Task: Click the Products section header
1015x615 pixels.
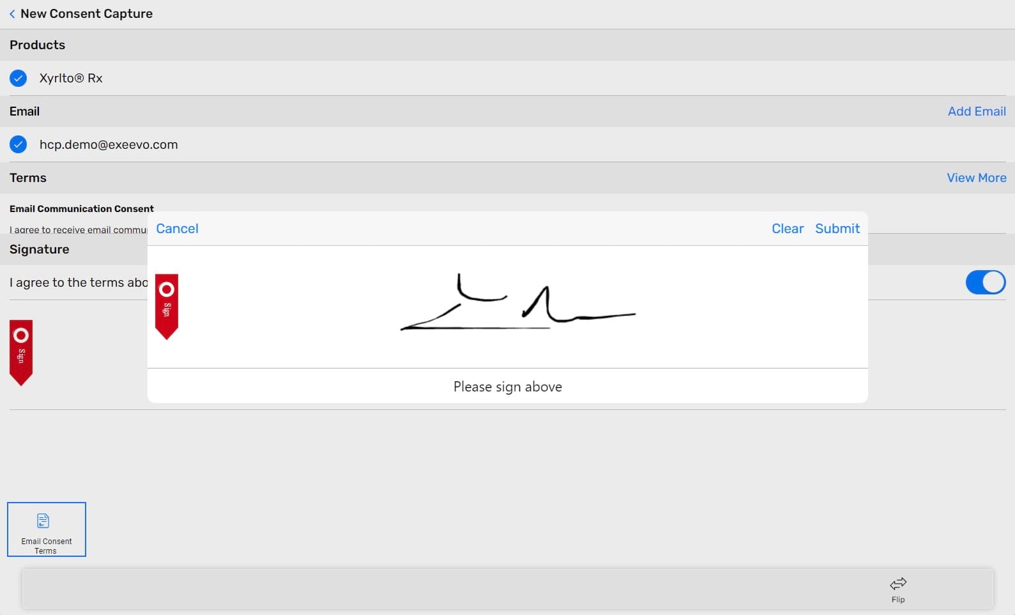Action: click(507, 45)
